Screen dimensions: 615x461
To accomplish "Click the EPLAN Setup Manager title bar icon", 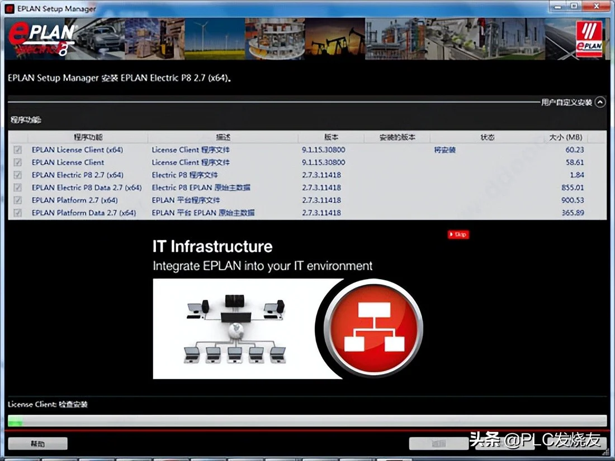I will point(10,8).
